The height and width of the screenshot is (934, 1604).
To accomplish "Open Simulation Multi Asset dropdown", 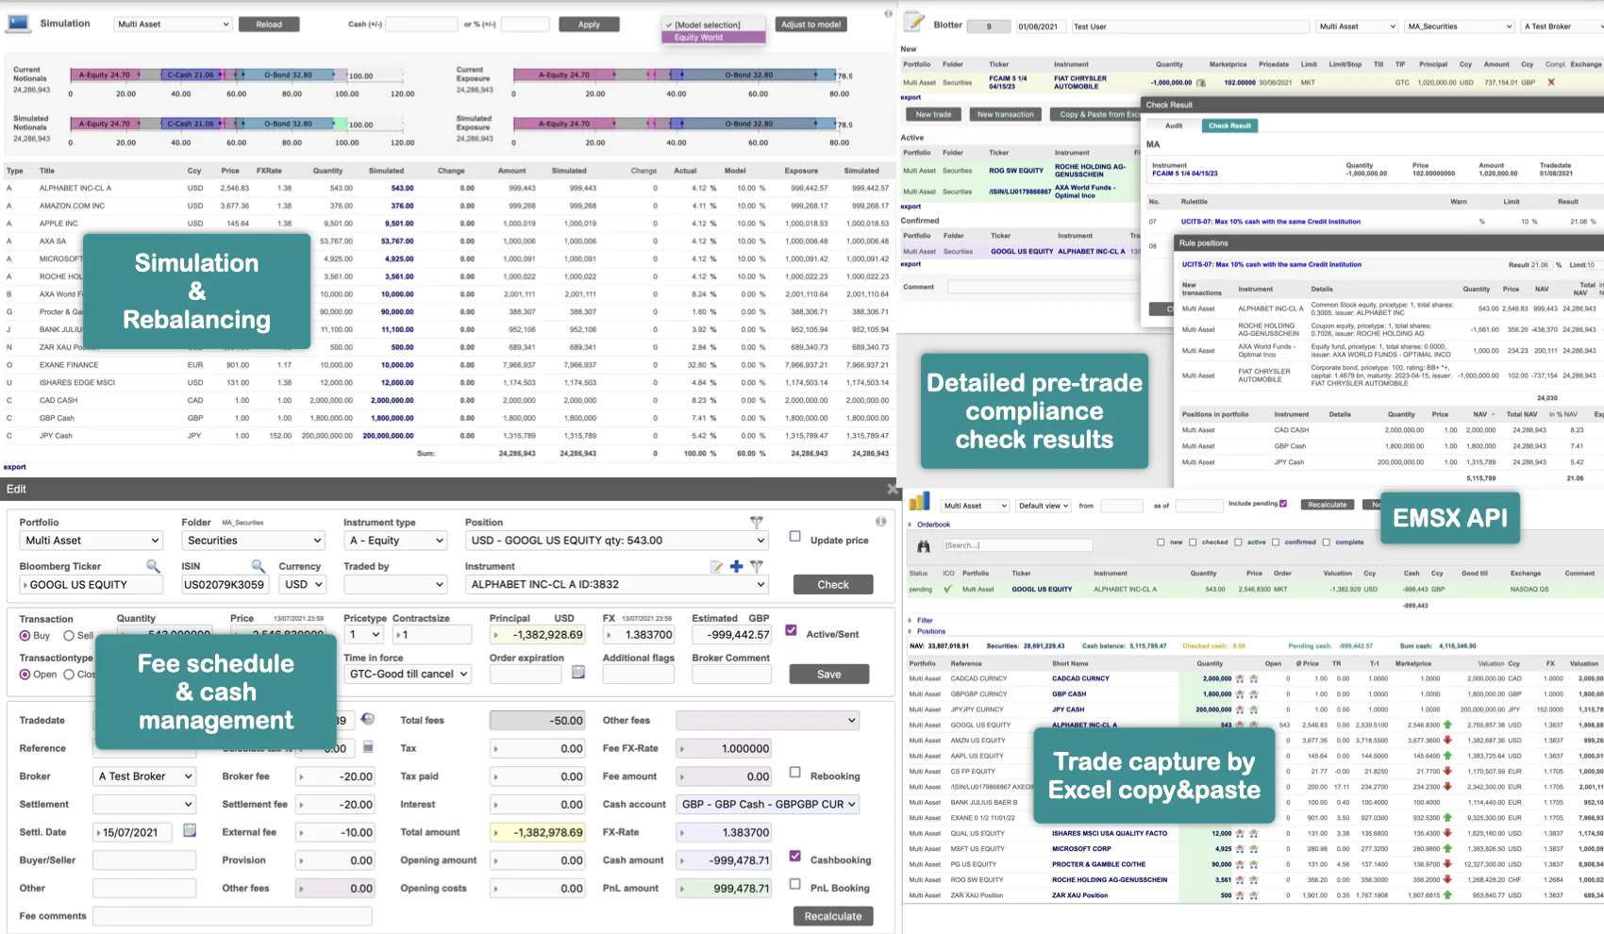I will click(x=173, y=25).
